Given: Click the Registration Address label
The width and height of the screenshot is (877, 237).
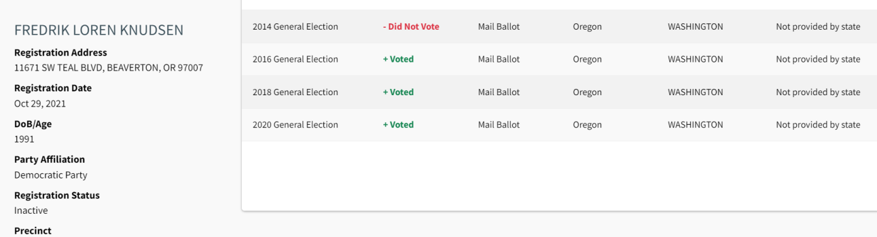Looking at the screenshot, I should pyautogui.click(x=61, y=52).
